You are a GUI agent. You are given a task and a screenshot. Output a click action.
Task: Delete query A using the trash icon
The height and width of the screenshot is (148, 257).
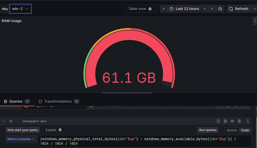tap(239, 121)
